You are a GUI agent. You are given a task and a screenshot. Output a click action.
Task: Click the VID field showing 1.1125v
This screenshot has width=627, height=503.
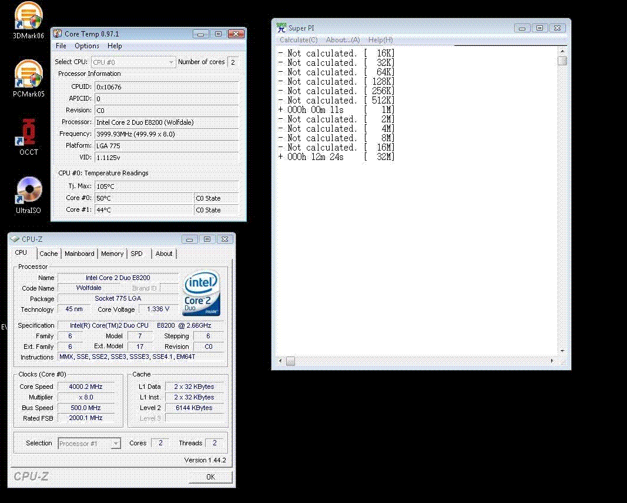(x=166, y=158)
